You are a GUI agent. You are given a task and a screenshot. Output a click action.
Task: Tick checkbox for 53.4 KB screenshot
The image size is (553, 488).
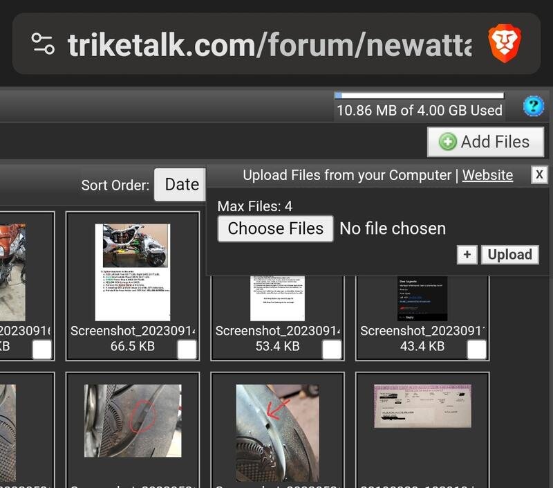332,350
